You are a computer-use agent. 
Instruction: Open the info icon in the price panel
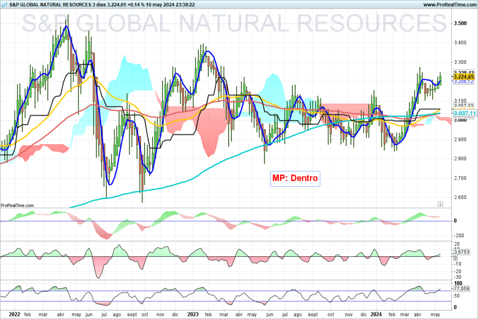(440, 204)
